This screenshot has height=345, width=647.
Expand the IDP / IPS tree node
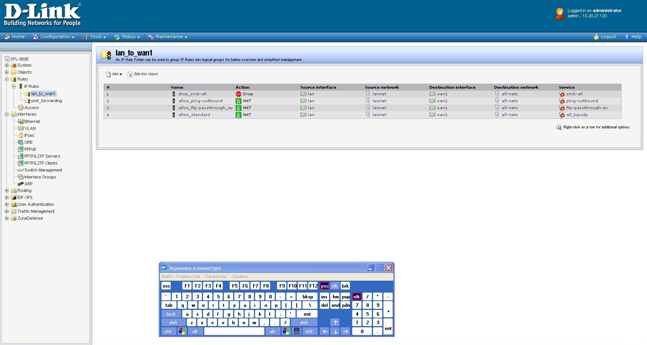(x=7, y=197)
